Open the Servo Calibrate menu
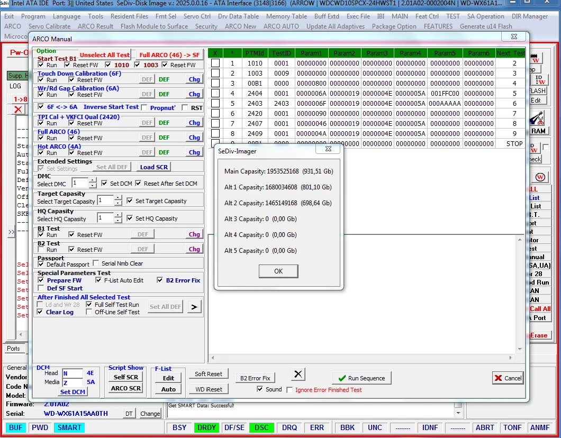This screenshot has height=438, width=561. [x=49, y=26]
